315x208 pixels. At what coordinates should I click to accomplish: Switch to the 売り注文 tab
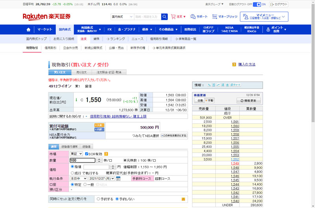(81, 72)
